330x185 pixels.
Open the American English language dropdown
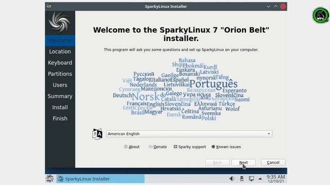click(189, 134)
